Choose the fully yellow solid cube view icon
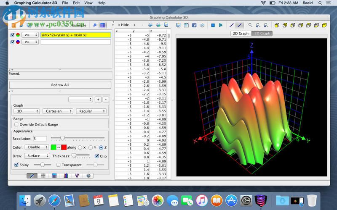The height and width of the screenshot is (210, 337). (324, 25)
